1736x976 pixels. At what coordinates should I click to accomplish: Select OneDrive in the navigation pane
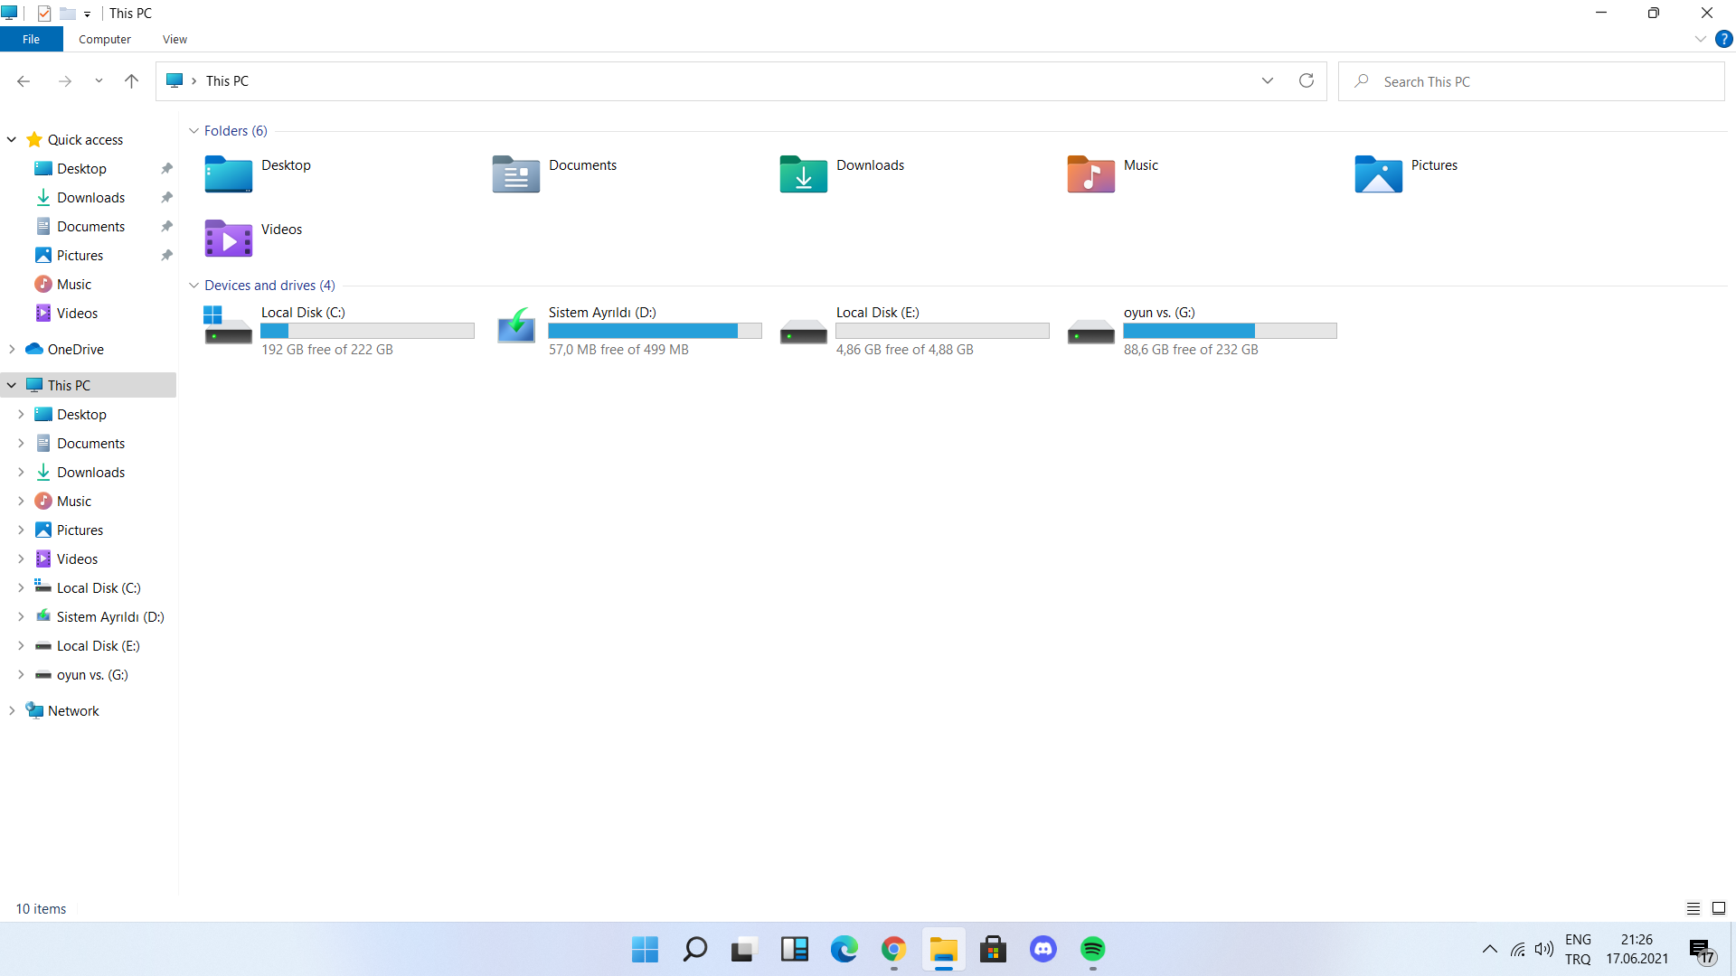[x=75, y=350]
